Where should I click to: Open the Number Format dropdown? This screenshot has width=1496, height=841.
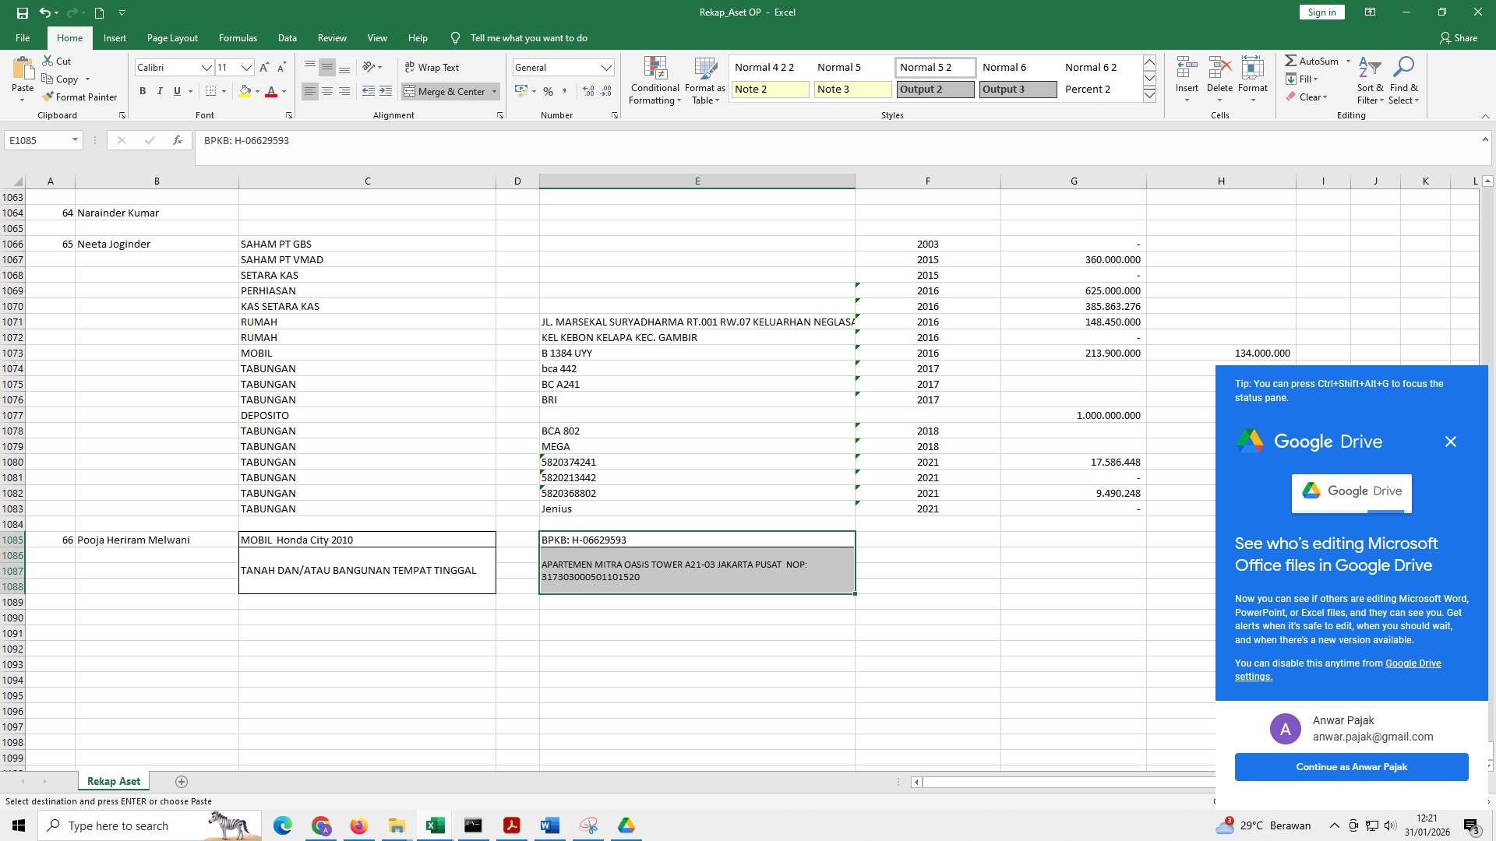click(x=607, y=67)
